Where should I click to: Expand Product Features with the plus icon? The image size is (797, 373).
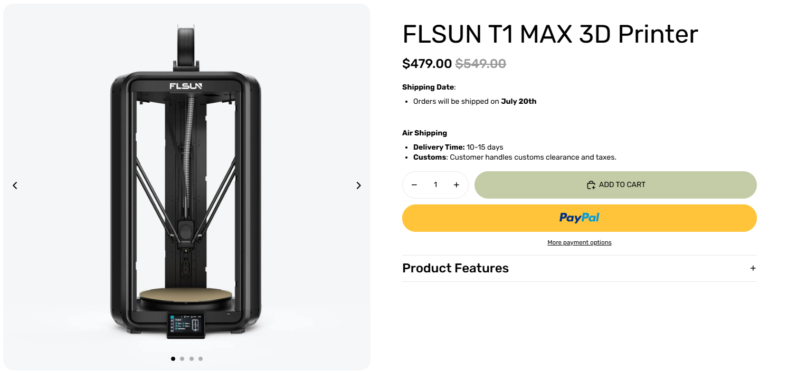(753, 268)
